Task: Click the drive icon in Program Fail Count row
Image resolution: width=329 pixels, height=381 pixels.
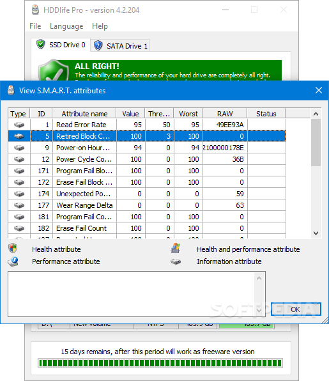Action: pyautogui.click(x=19, y=217)
